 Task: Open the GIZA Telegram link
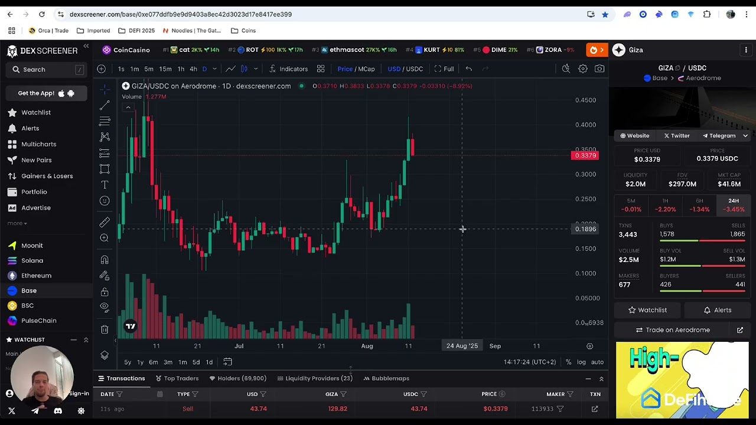[x=718, y=136]
